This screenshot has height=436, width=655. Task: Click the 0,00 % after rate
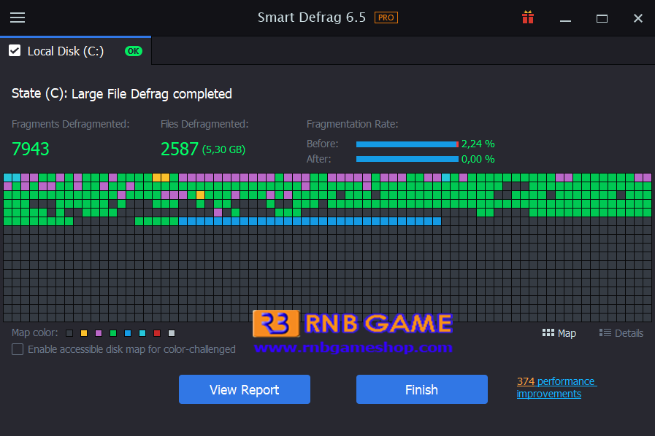(x=478, y=159)
